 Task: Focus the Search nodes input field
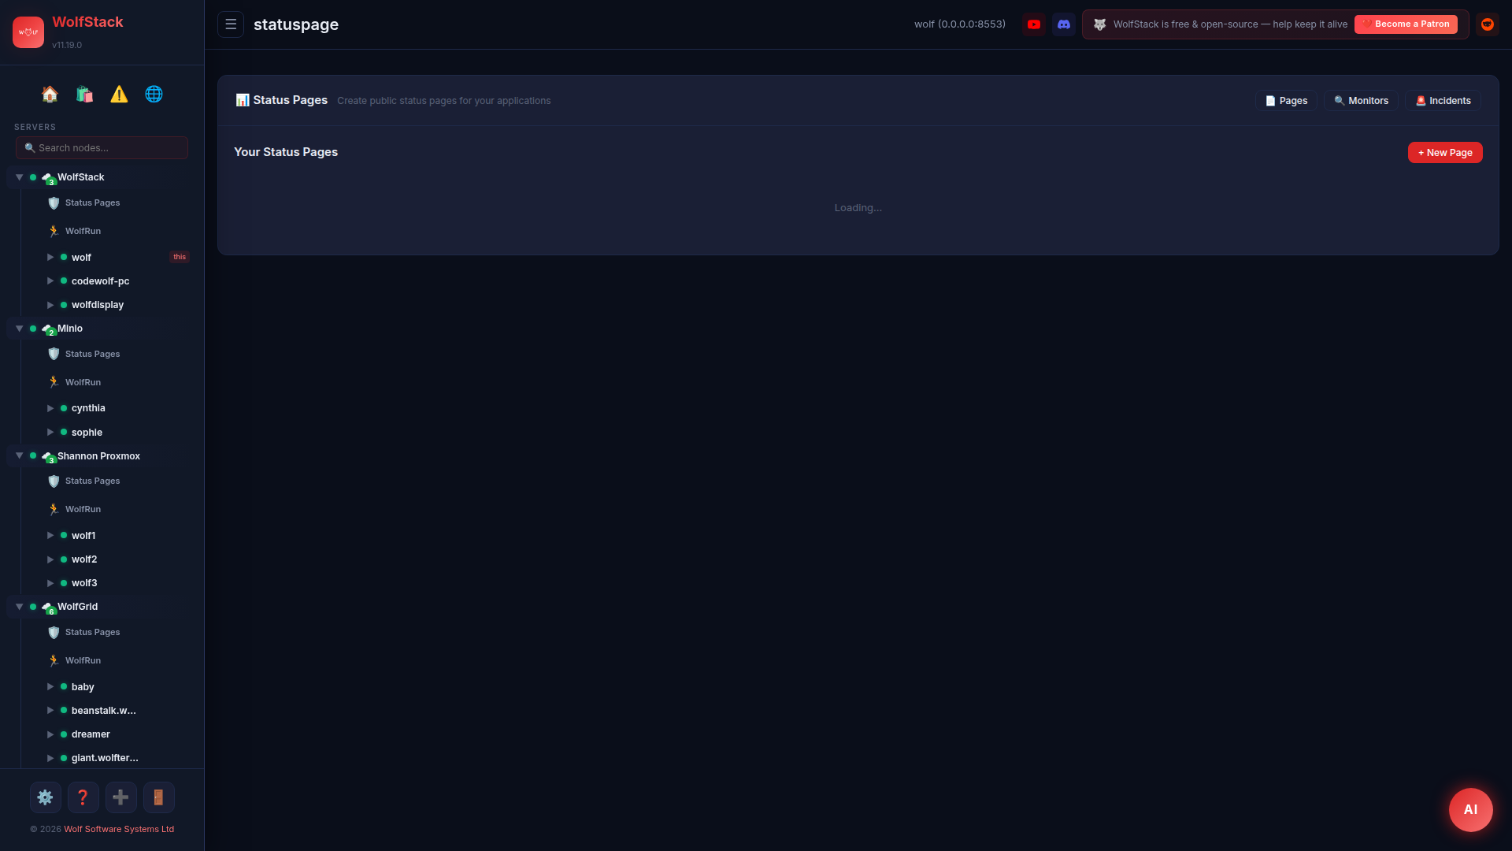102,148
